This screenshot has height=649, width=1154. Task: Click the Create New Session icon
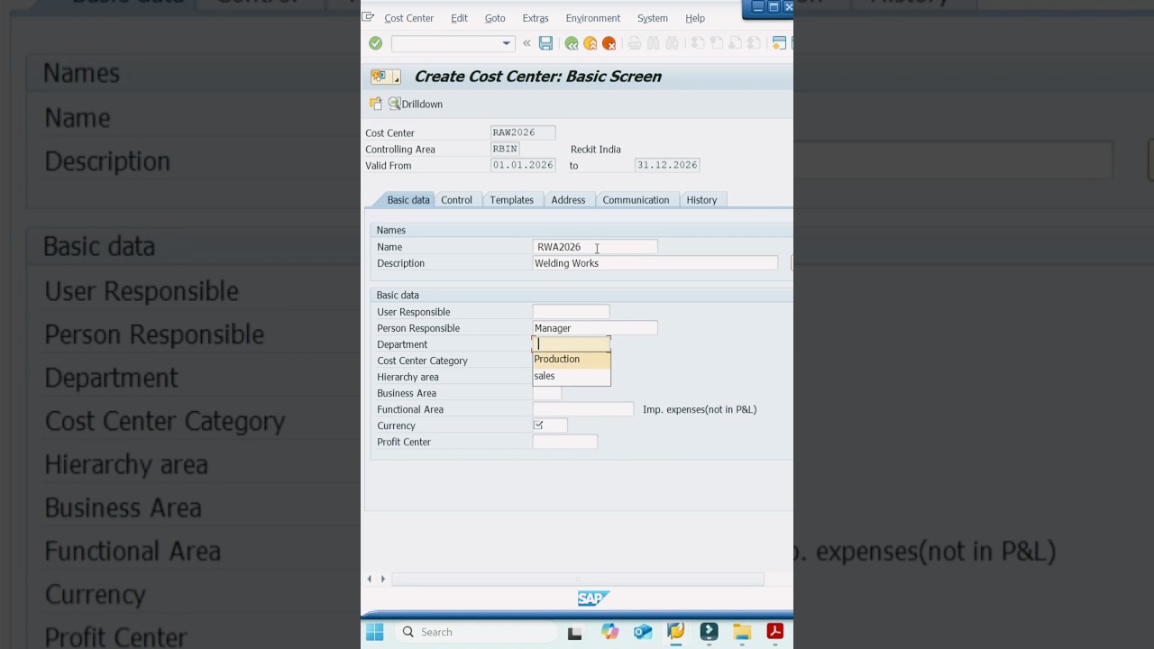coord(779,43)
